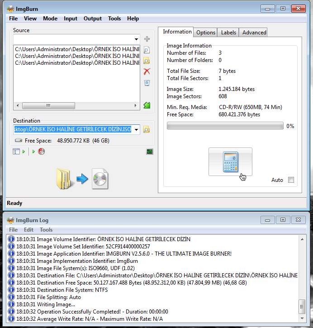Click the green arrow beside queue icon
The height and width of the screenshot is (328, 313).
(x=24, y=151)
